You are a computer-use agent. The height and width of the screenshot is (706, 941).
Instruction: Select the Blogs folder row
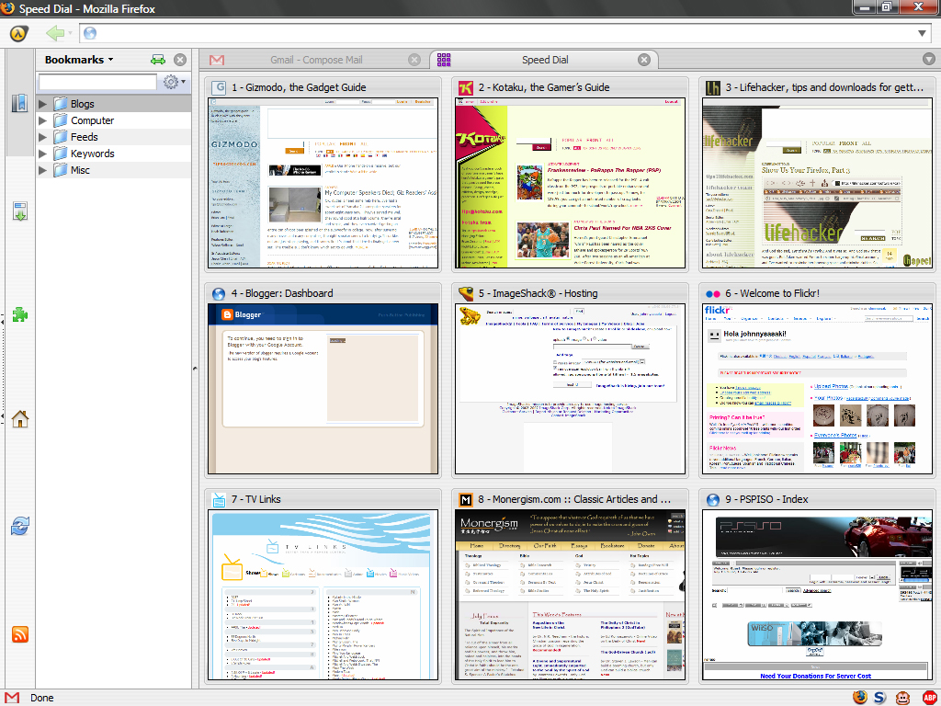click(113, 104)
